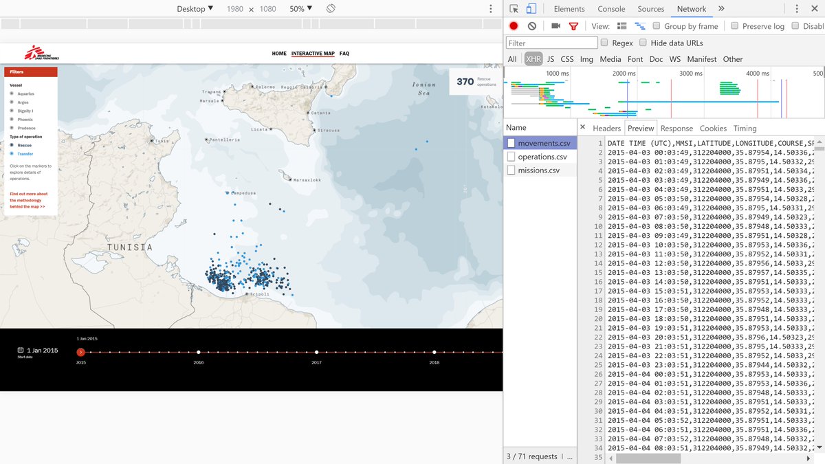
Task: Open the Response tab
Action: click(x=676, y=128)
